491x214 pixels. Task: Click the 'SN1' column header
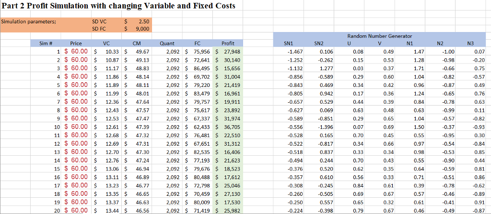(x=288, y=44)
